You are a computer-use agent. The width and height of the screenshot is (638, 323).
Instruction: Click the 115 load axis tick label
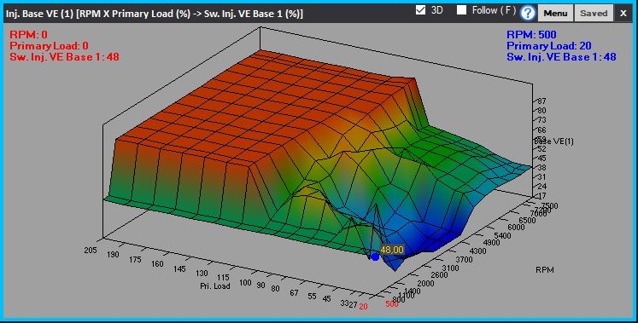click(223, 278)
